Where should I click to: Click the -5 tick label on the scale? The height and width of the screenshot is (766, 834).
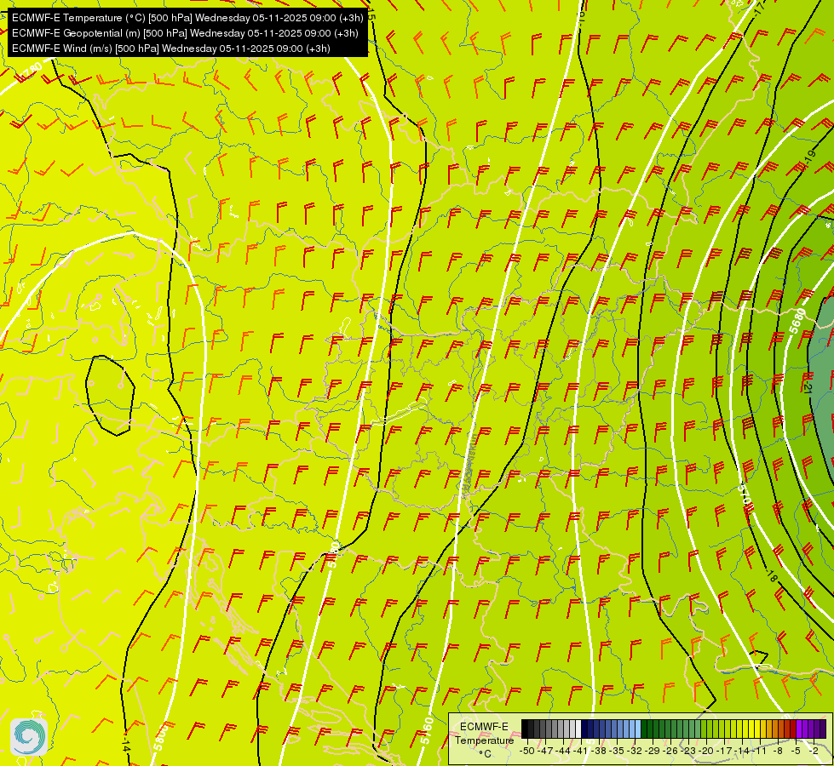click(x=795, y=751)
